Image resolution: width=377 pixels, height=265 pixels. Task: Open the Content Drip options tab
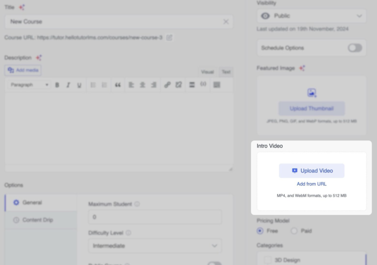38,220
